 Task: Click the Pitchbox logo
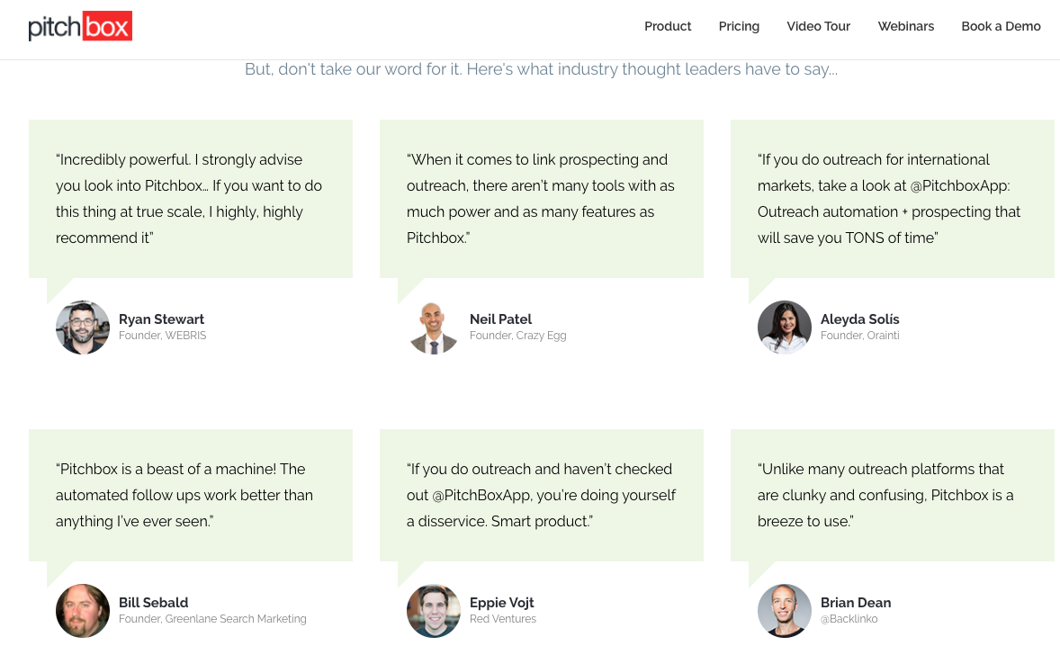[80, 26]
